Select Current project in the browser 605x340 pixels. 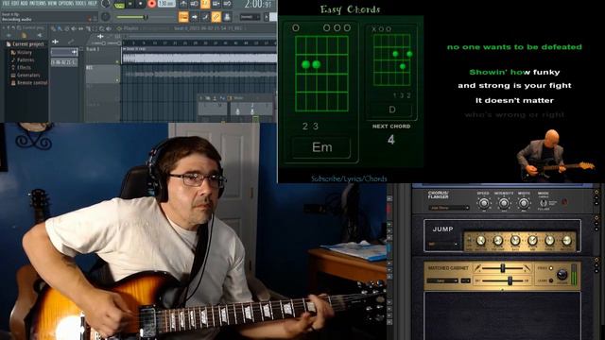tap(26, 44)
